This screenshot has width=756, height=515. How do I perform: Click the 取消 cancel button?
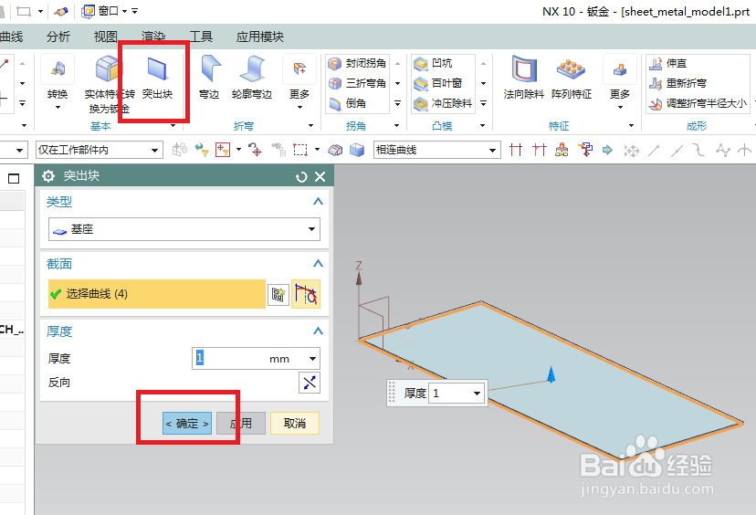(295, 424)
